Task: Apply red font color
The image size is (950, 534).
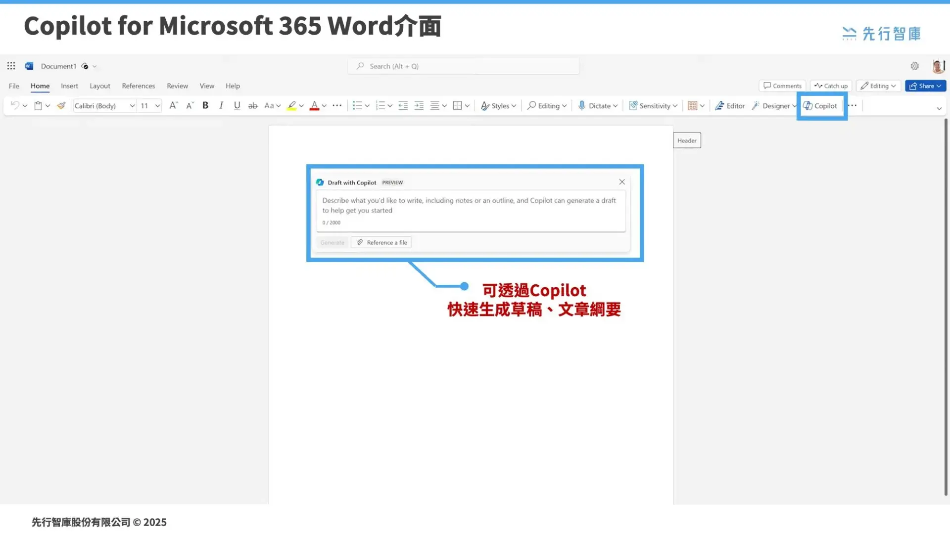Action: tap(314, 105)
